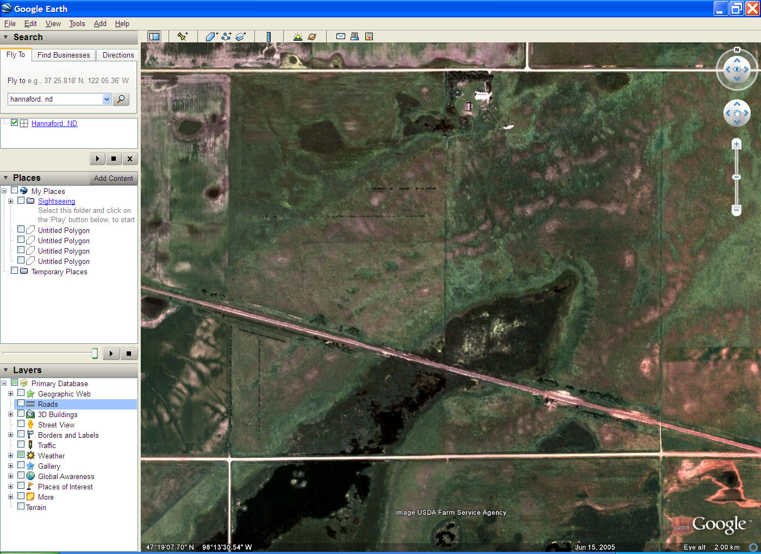Click the zoom slider handle
The height and width of the screenshot is (554, 761).
(x=737, y=177)
